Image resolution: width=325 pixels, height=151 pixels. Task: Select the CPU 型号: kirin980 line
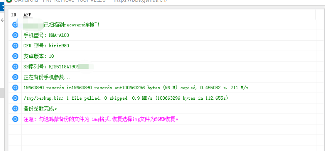click(x=46, y=46)
